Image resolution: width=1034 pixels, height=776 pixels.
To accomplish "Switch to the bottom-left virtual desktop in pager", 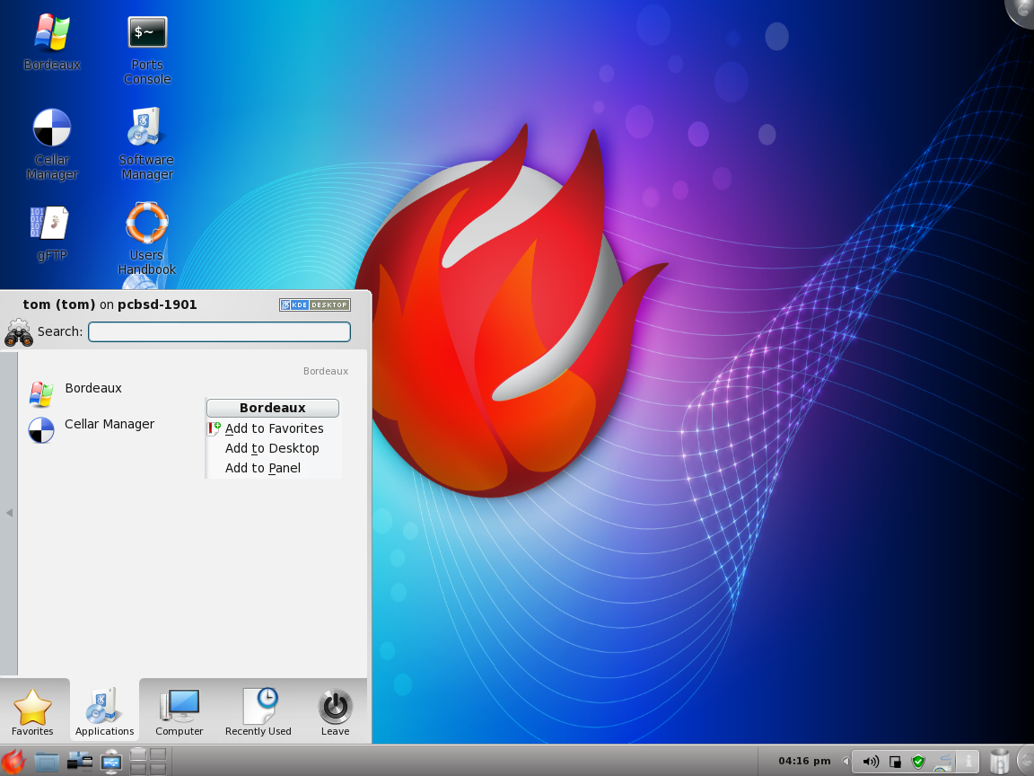I will pos(138,769).
